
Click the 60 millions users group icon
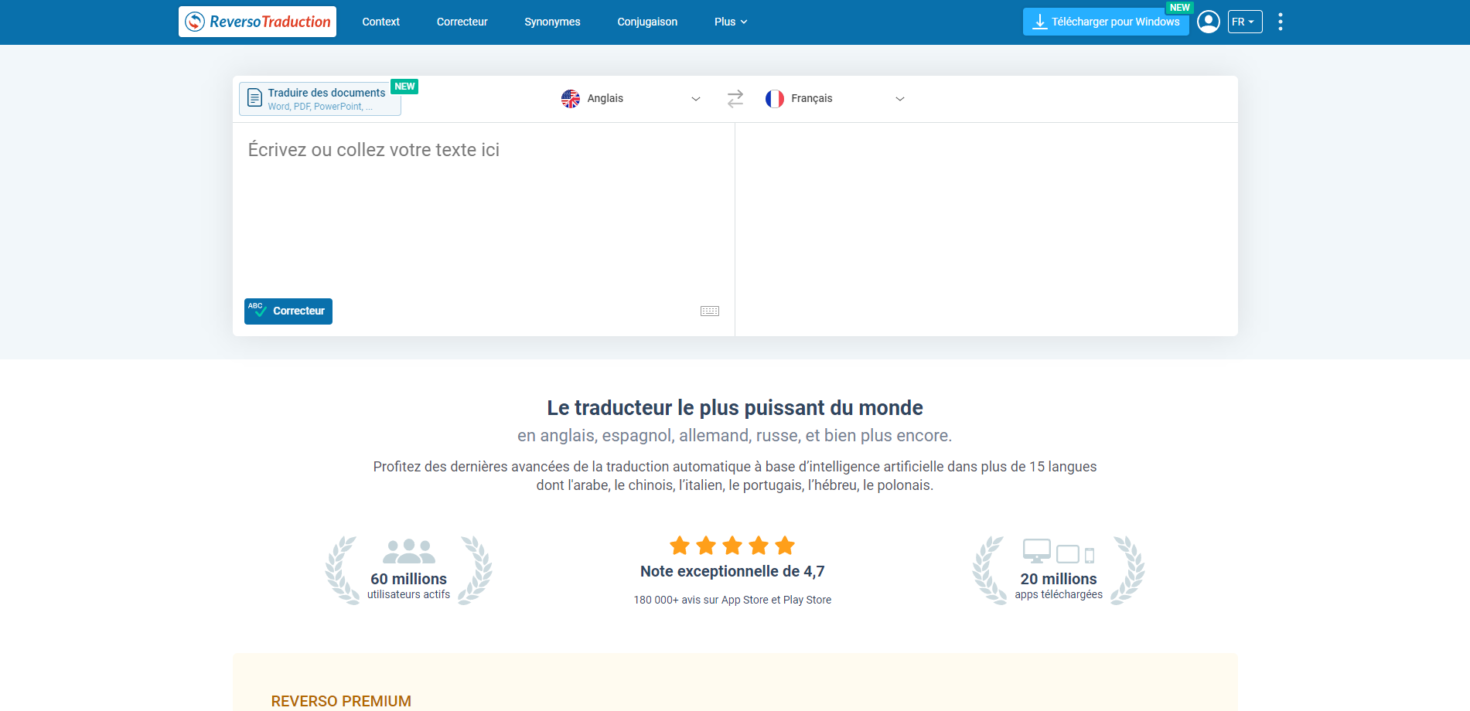[409, 551]
